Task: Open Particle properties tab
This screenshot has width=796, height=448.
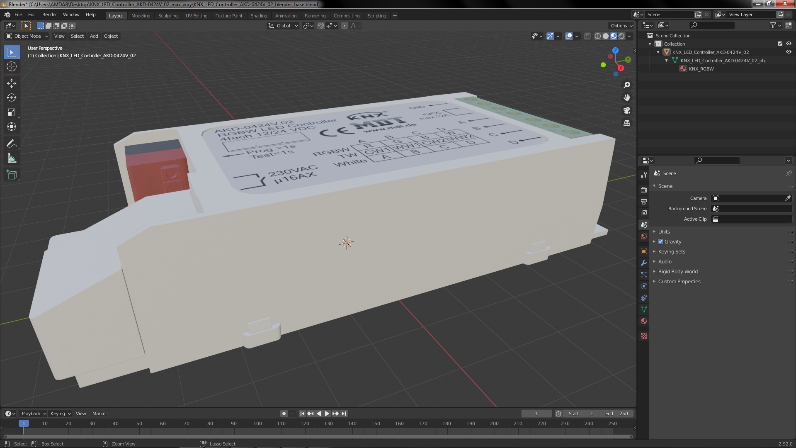Action: pos(644,275)
